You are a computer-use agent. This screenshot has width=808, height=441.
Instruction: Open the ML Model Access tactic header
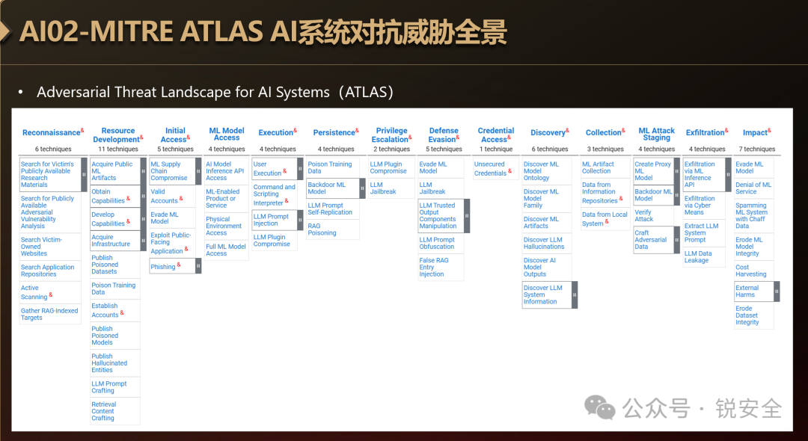(x=227, y=134)
